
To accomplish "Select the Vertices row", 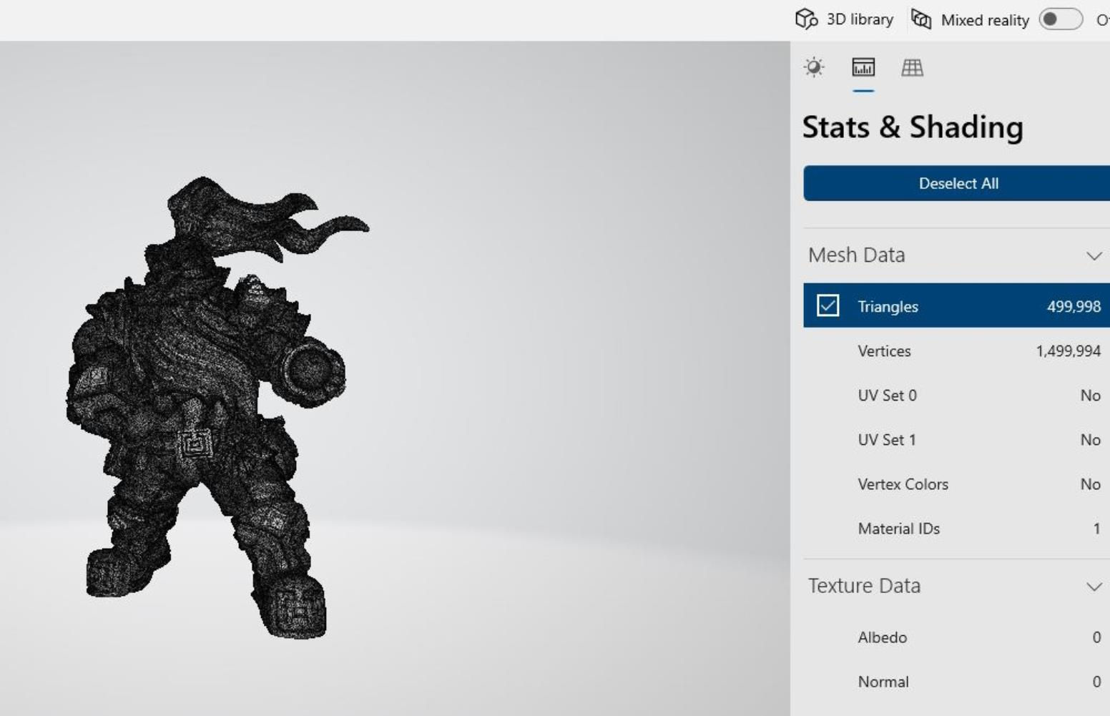I will click(957, 350).
